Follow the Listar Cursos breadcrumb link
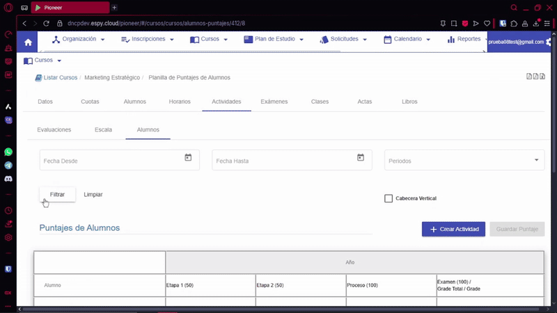 click(x=60, y=78)
